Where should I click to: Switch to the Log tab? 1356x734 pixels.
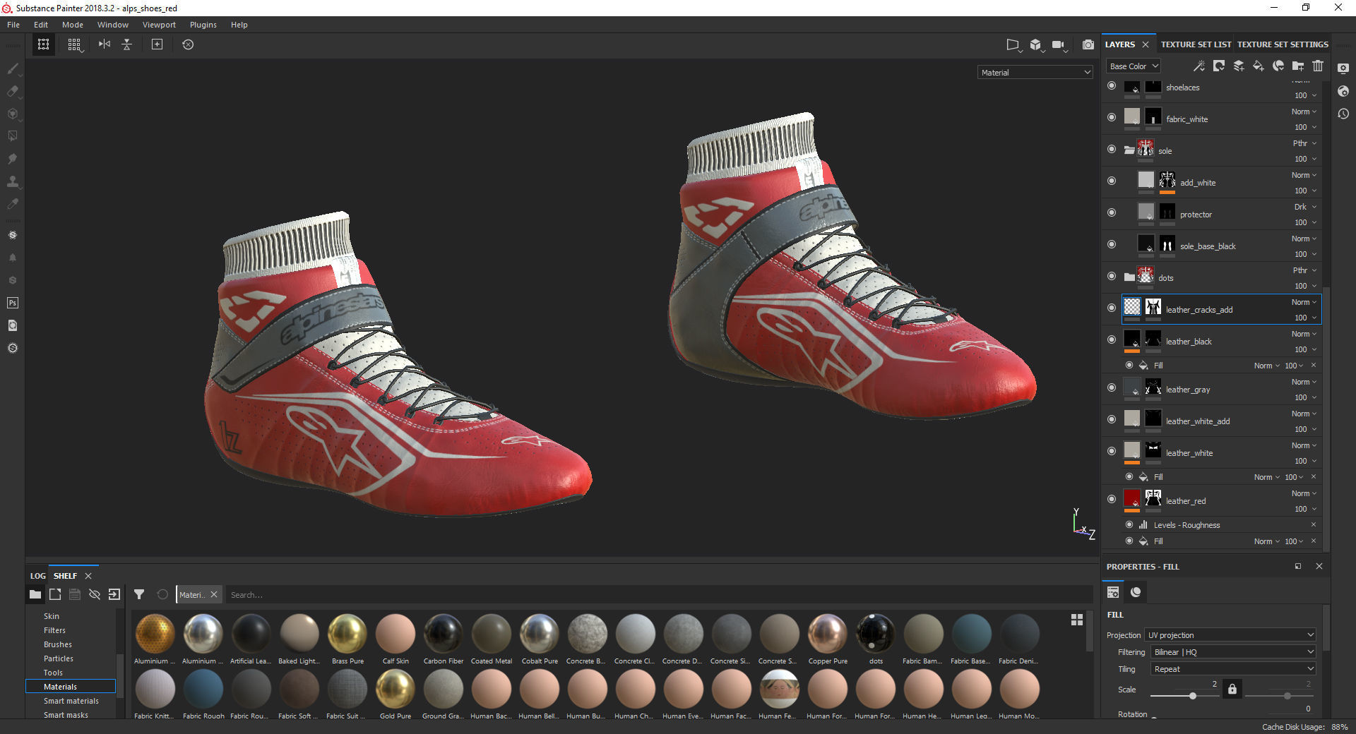click(38, 576)
